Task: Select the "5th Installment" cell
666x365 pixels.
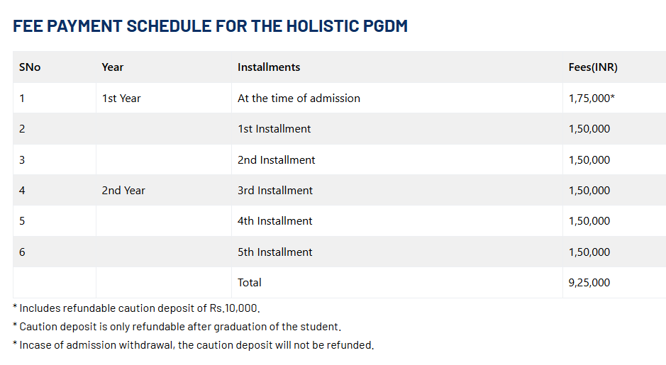Action: 275,252
